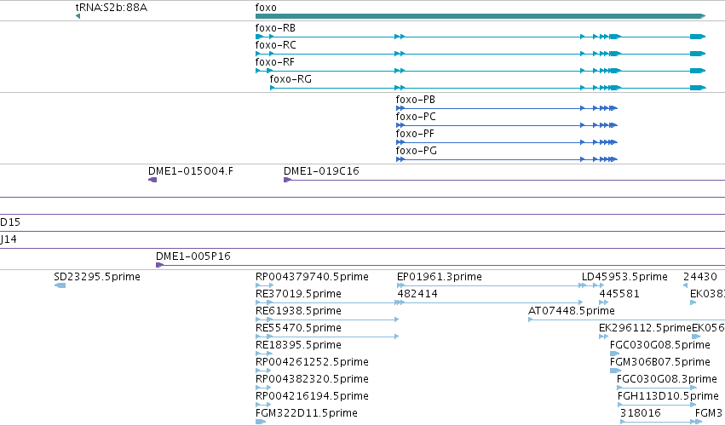Select the LD45953.5prime EST label

[x=624, y=277]
